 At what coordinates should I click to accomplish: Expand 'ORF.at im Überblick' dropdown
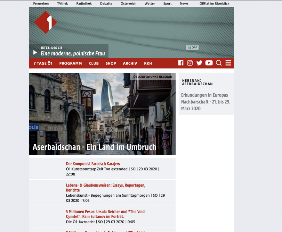(214, 3)
